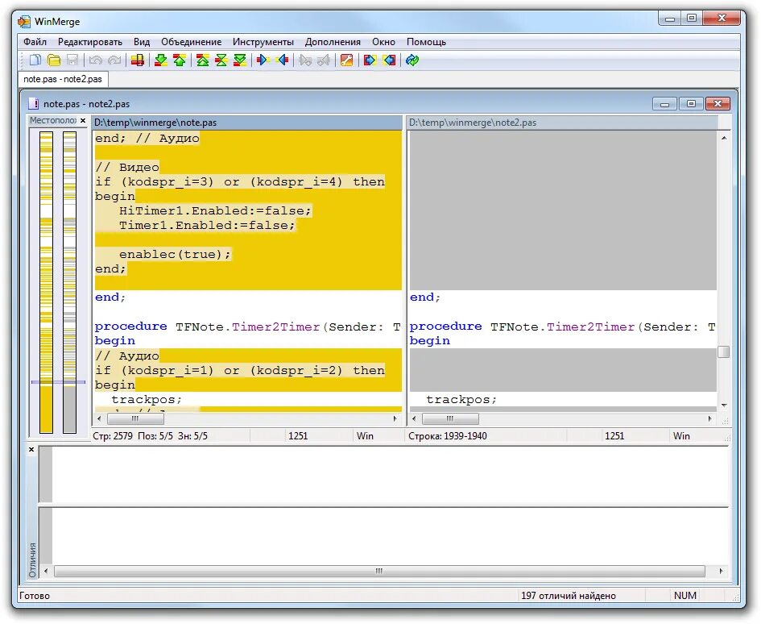Open options via the wrench icon
This screenshot has width=761, height=624.
[x=346, y=60]
